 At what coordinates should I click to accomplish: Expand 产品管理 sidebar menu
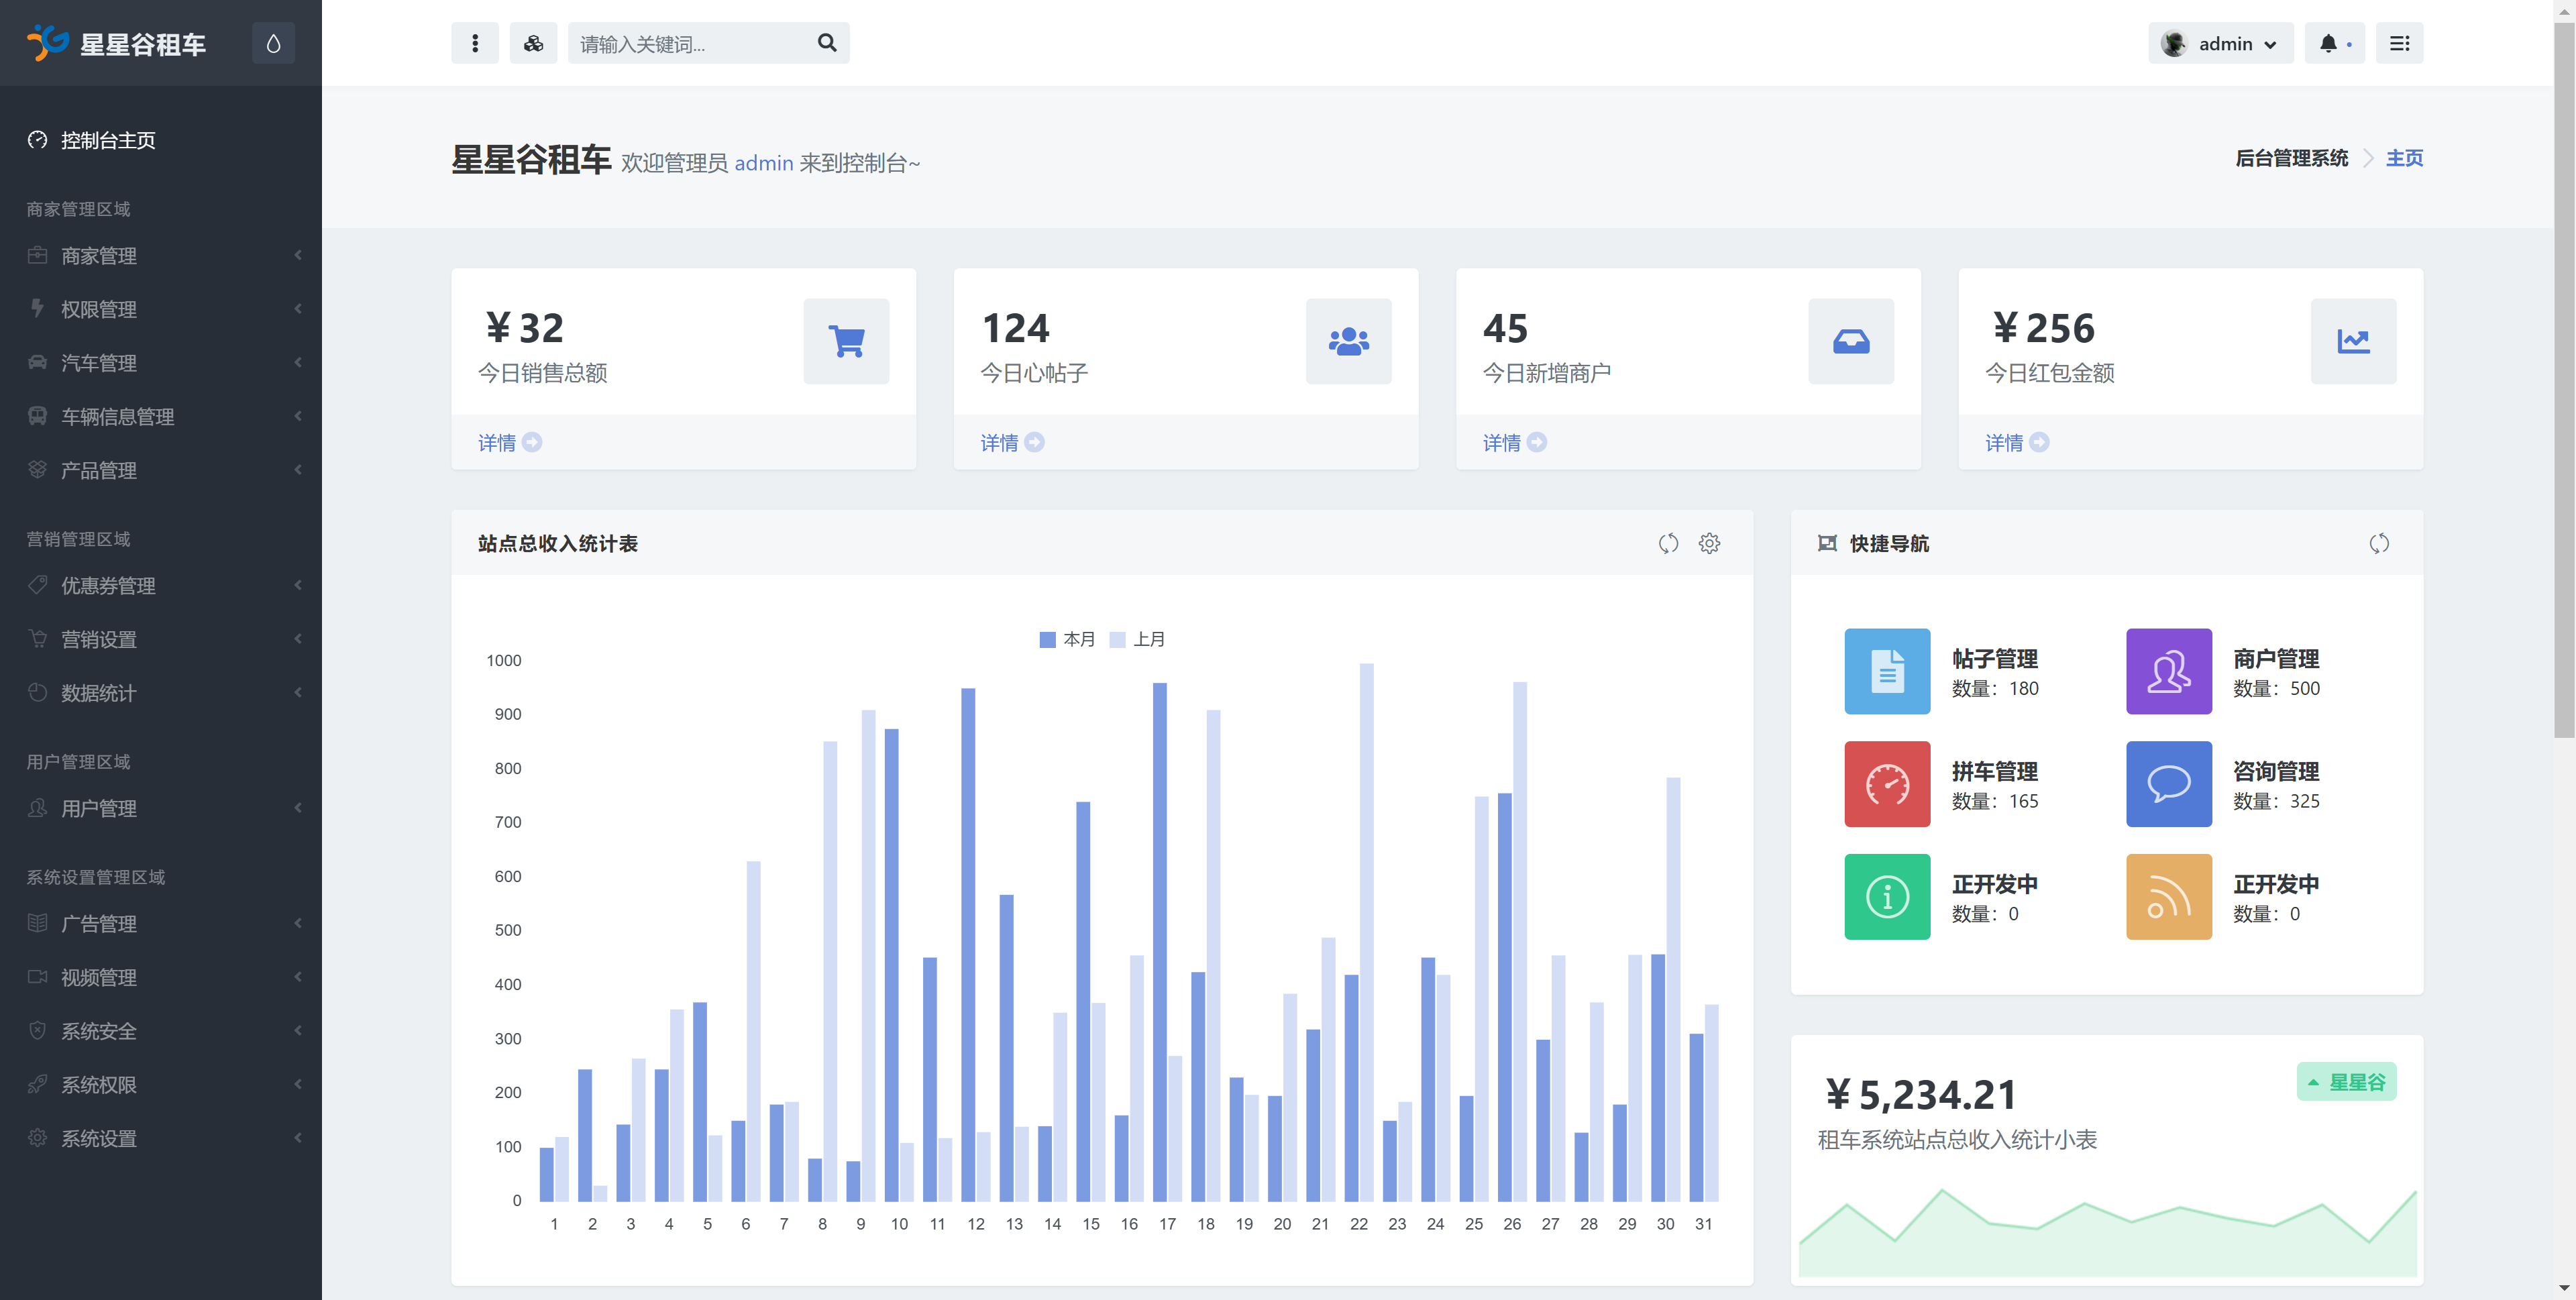tap(161, 470)
